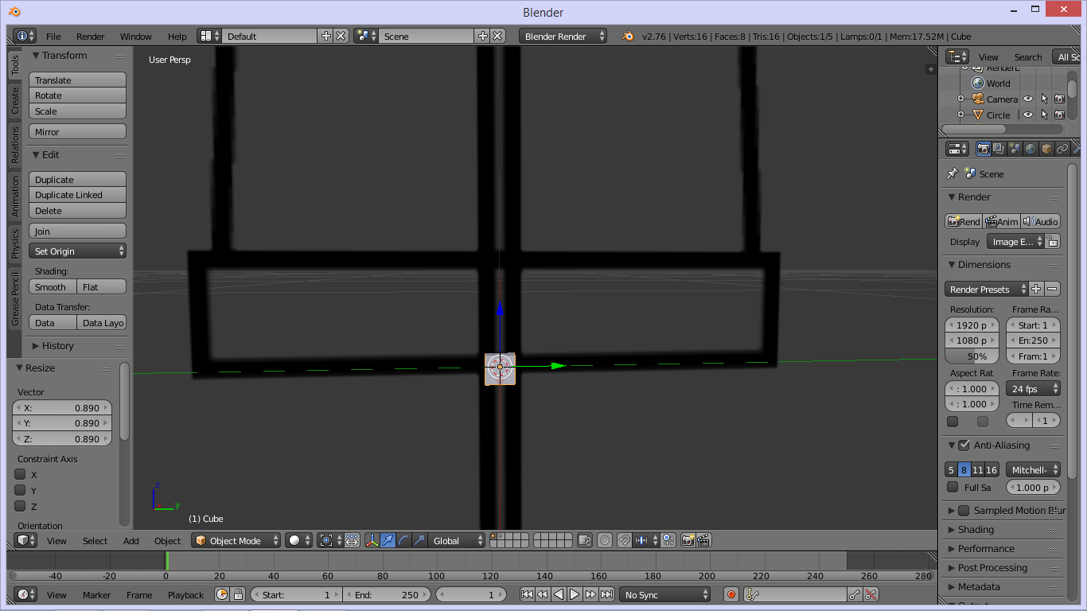1087x611 pixels.
Task: Click the pin icon beside Scene
Action: click(952, 173)
